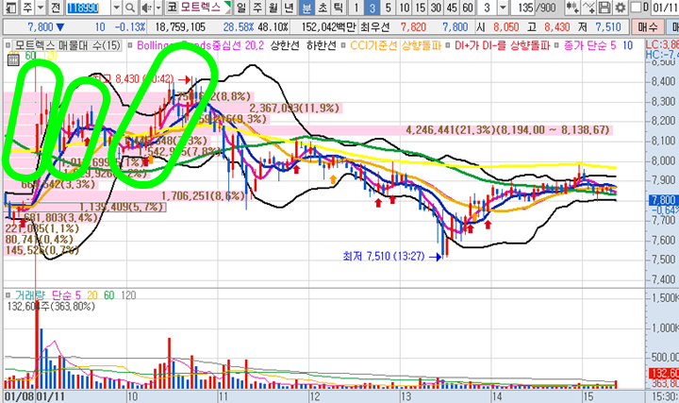Click the small square marker before 거래량
Image resolution: width=679 pixels, height=403 pixels.
coord(8,295)
